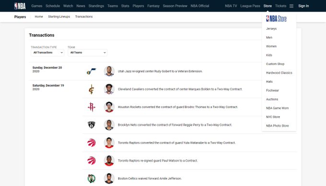Open the Season Preview page
The height and width of the screenshot is (186, 326).
tap(175, 6)
